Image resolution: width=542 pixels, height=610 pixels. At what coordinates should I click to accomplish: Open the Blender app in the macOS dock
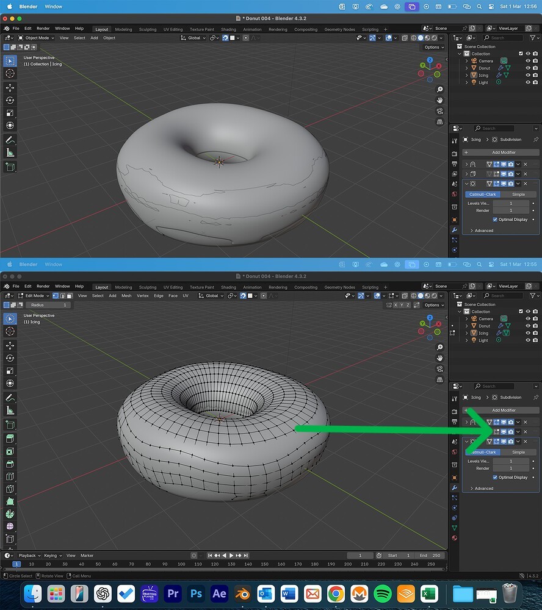(242, 594)
